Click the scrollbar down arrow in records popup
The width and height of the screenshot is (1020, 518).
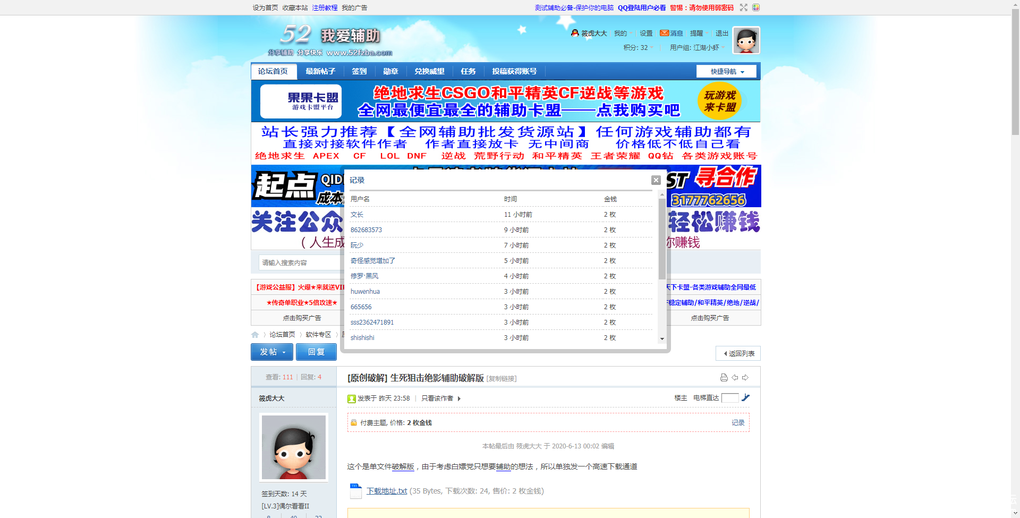[x=662, y=339]
